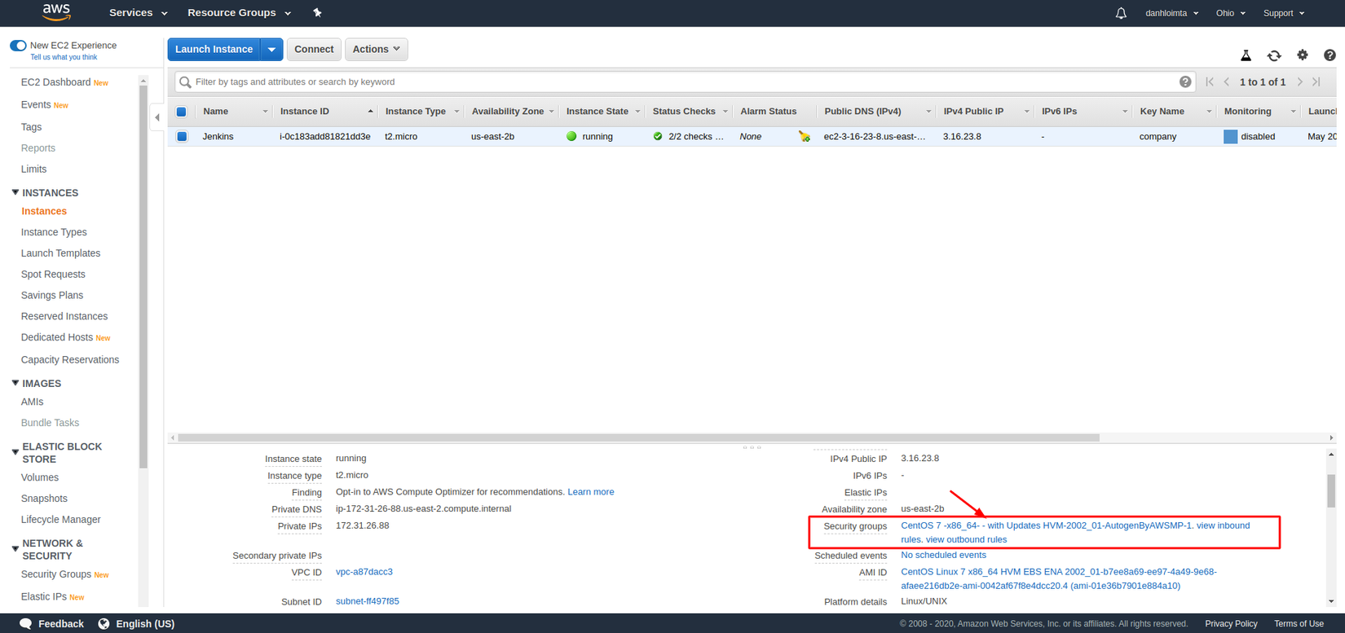Open the AWS home logo
The height and width of the screenshot is (633, 1345).
56,12
